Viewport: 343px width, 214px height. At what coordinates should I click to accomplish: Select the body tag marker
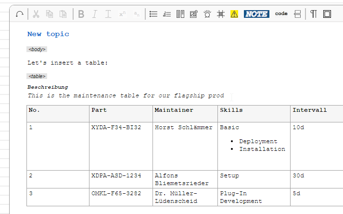point(37,49)
